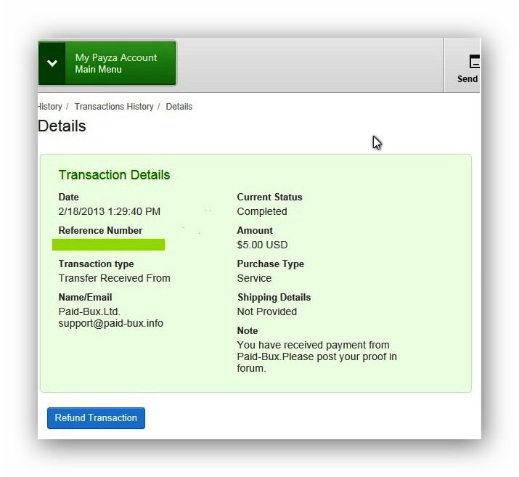The width and height of the screenshot is (519, 477).
Task: Click the note about Paid-Bux payment
Action: (x=316, y=356)
